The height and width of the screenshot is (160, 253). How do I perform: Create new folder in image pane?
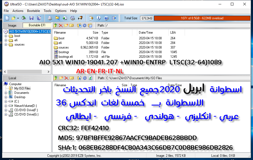[66, 25]
